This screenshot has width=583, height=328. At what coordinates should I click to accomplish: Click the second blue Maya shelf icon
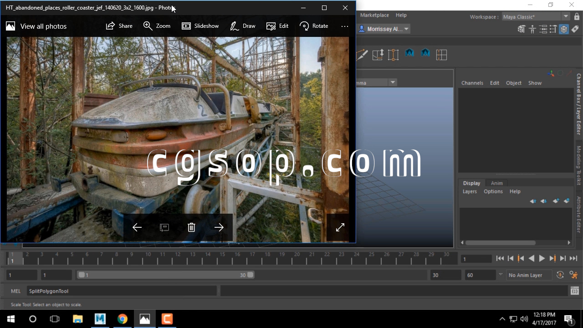tap(425, 54)
